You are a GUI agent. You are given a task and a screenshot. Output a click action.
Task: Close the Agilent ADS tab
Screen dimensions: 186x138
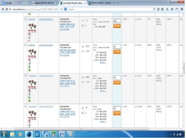pos(57,3)
